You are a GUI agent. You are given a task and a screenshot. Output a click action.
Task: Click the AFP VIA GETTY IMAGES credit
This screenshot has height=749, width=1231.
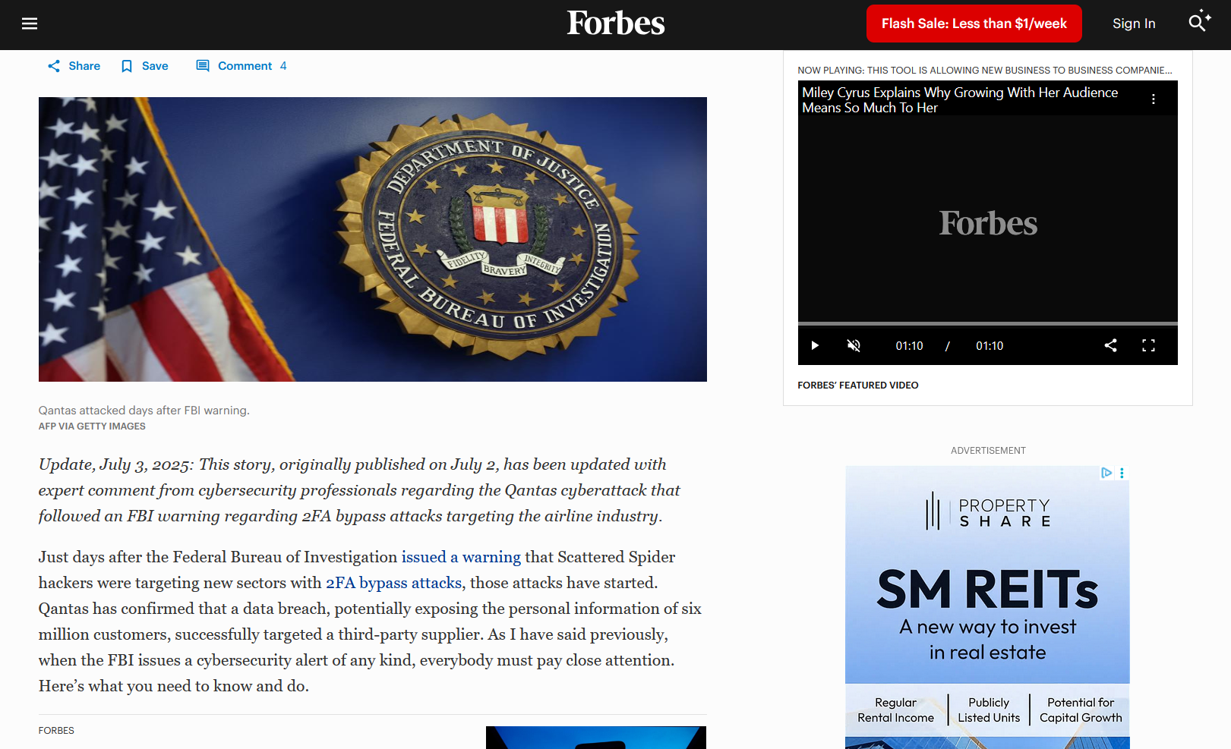point(92,426)
